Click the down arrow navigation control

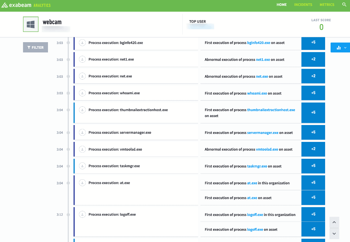pyautogui.click(x=334, y=234)
